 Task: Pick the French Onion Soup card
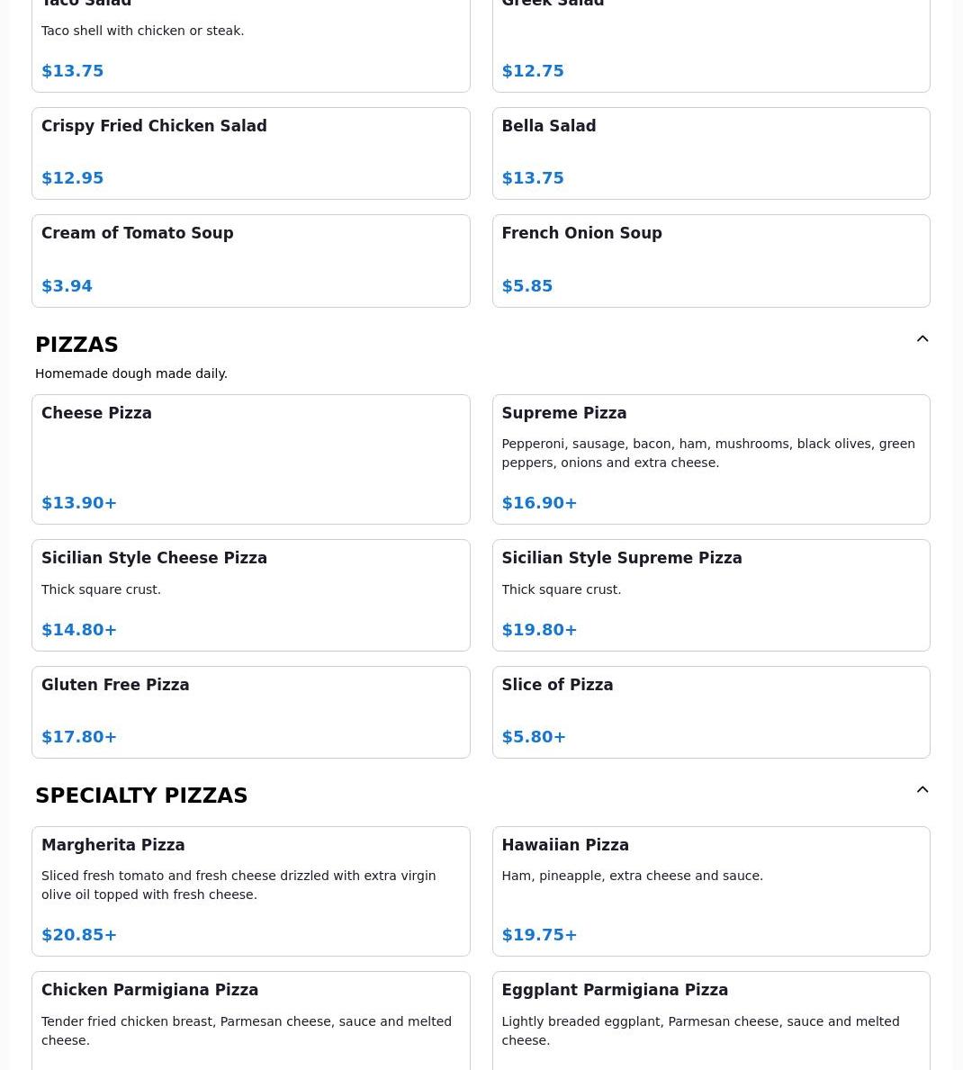(710, 261)
